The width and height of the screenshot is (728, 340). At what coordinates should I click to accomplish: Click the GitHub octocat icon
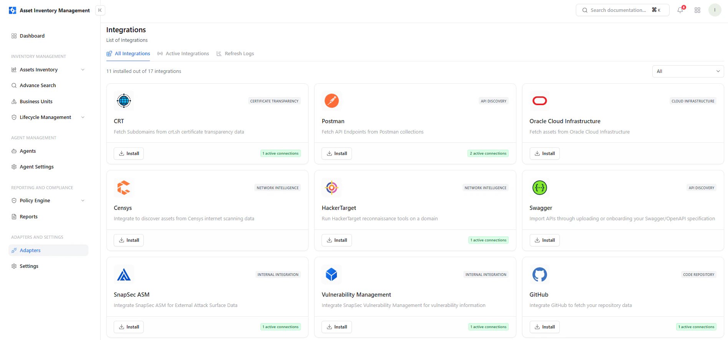540,274
